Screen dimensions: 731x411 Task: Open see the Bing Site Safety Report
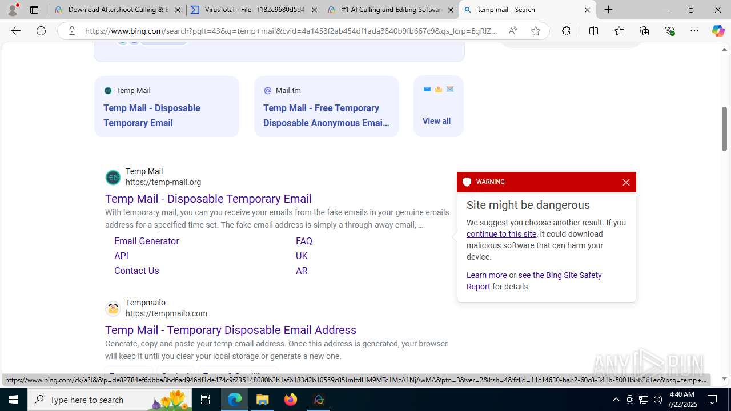(534, 281)
